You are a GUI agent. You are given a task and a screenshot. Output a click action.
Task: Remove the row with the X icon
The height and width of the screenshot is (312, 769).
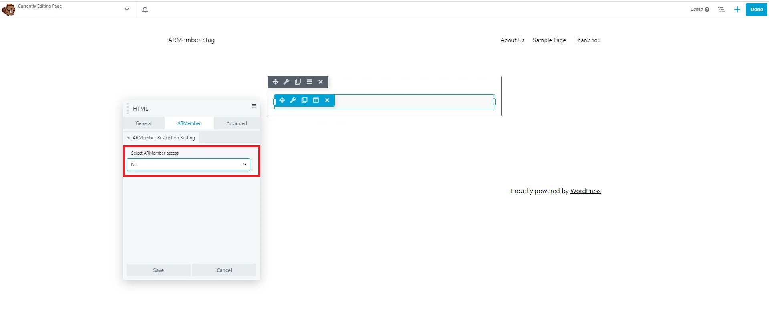click(320, 82)
